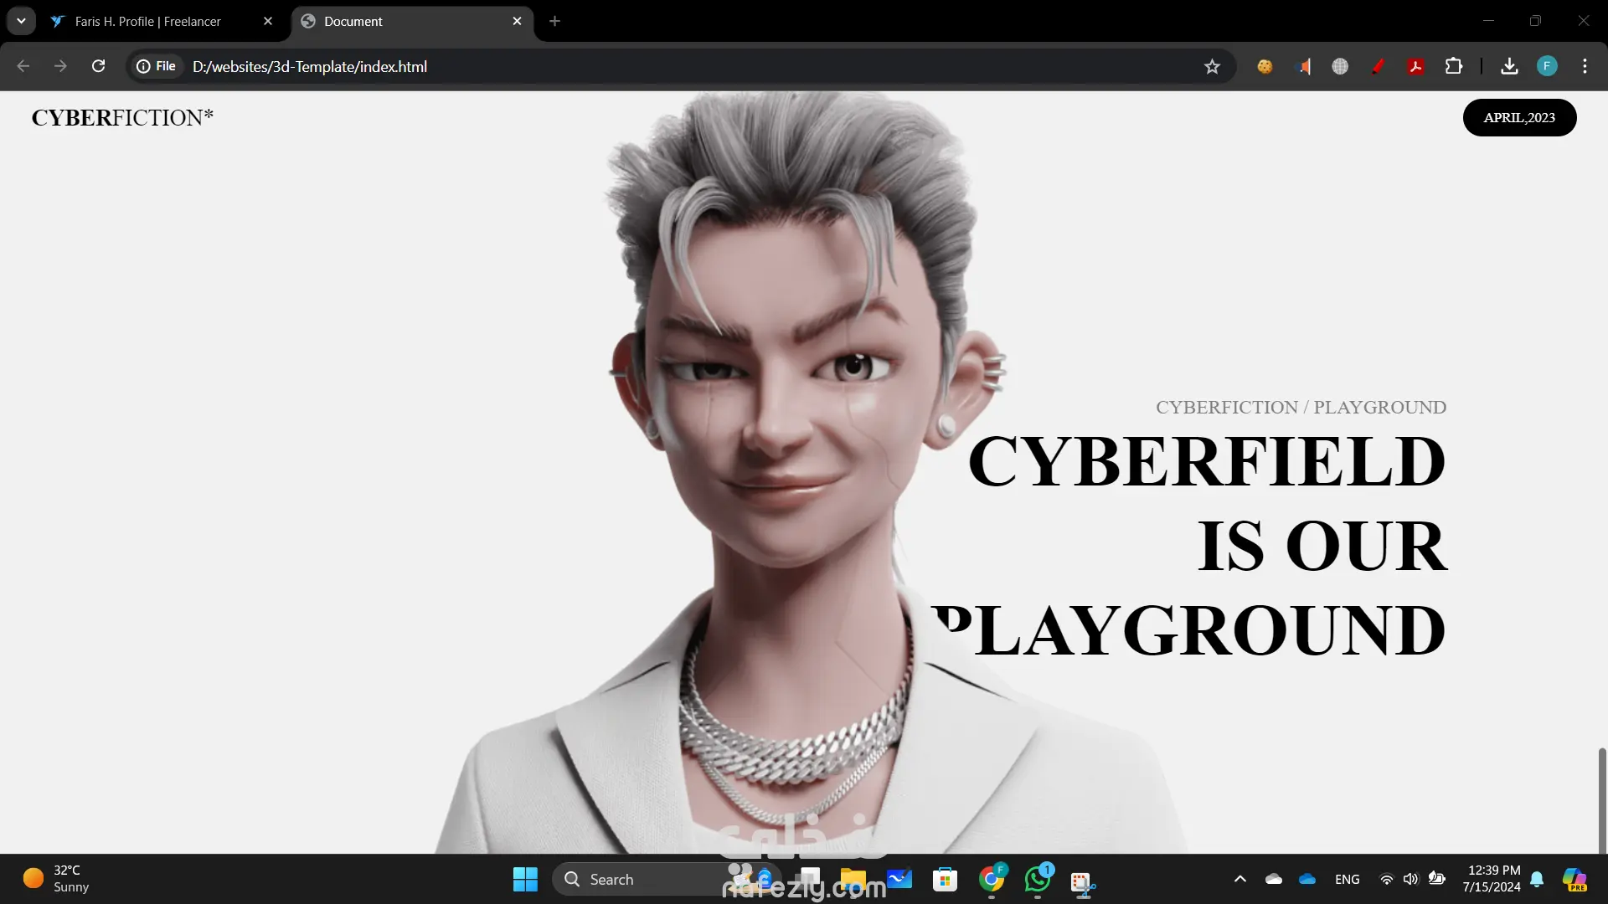Click the cookie extension icon

(x=1265, y=66)
